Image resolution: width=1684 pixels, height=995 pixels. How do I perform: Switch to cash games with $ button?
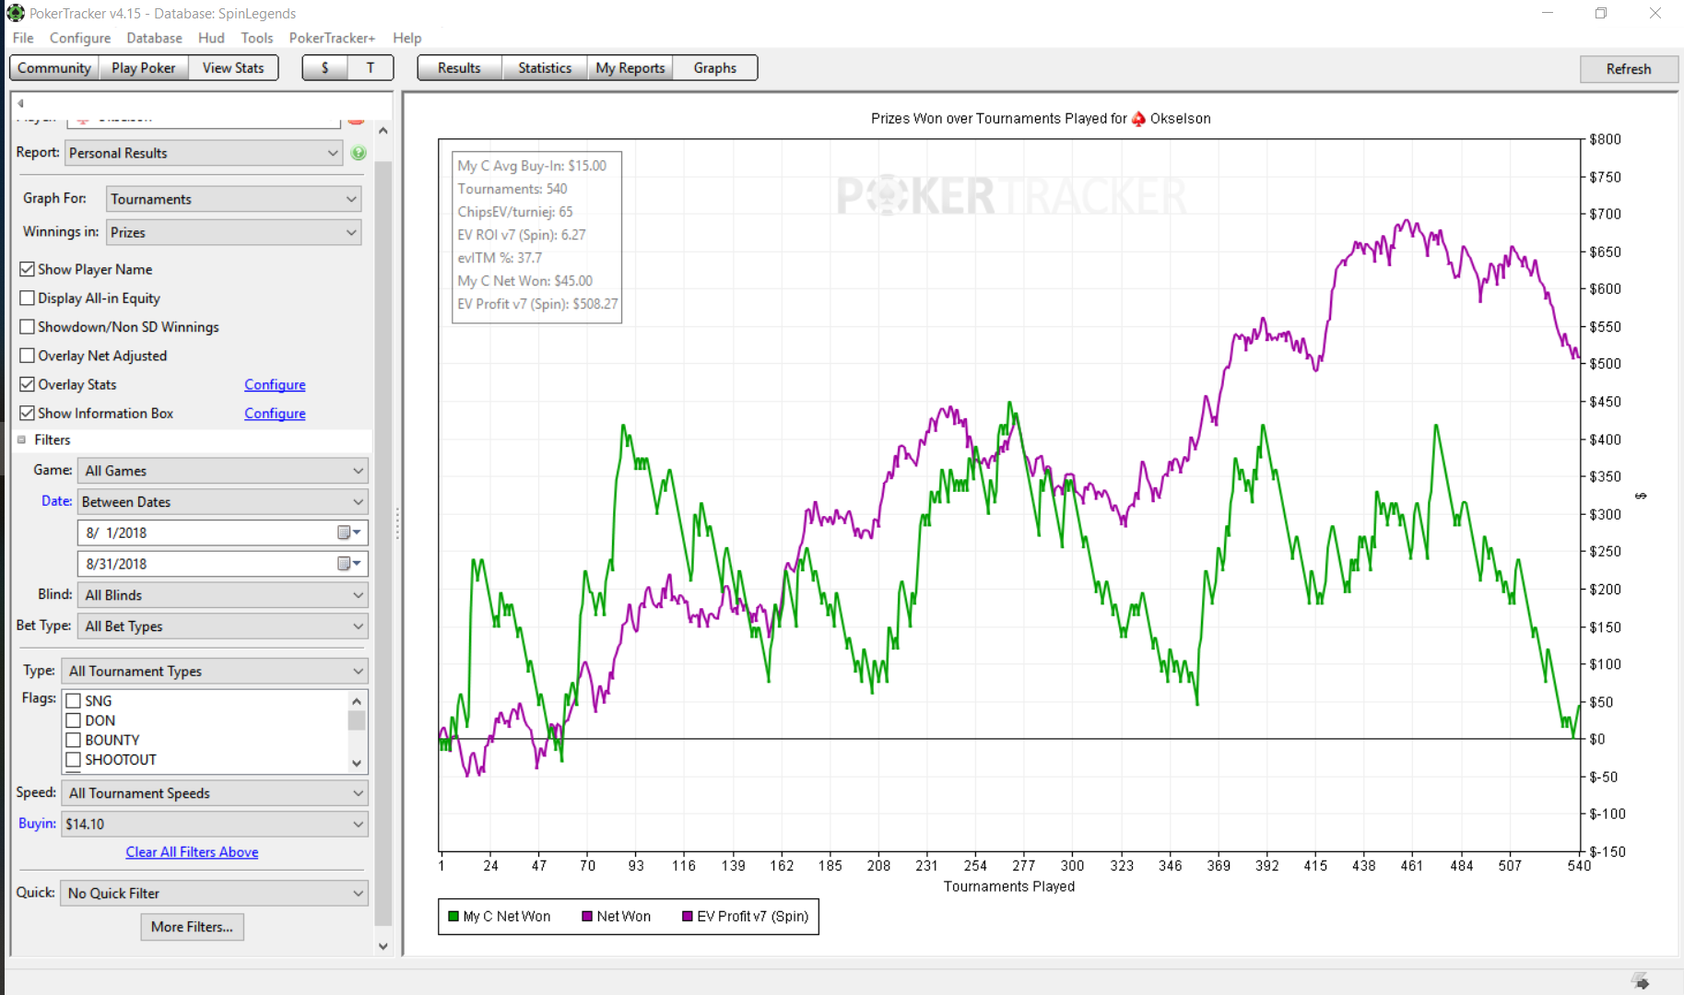(x=324, y=68)
